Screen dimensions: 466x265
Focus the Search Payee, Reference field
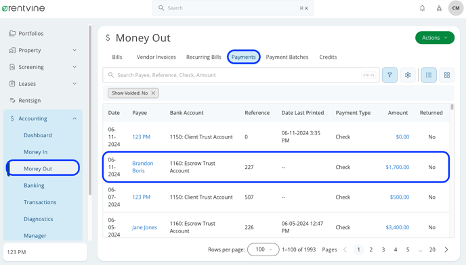(x=241, y=75)
